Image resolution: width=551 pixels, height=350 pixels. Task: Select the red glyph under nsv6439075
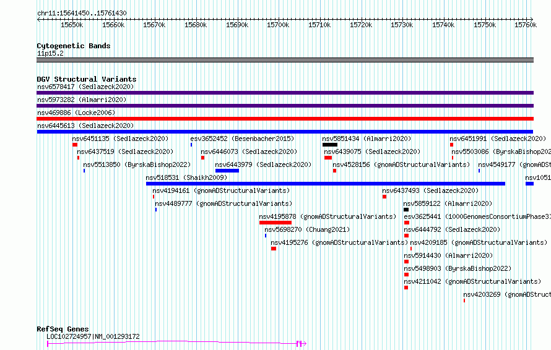click(x=328, y=158)
